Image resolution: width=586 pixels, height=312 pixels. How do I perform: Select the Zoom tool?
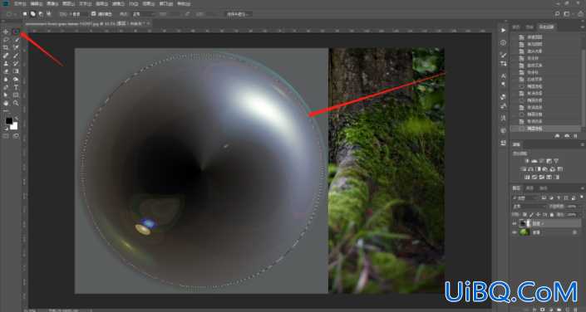click(x=16, y=103)
